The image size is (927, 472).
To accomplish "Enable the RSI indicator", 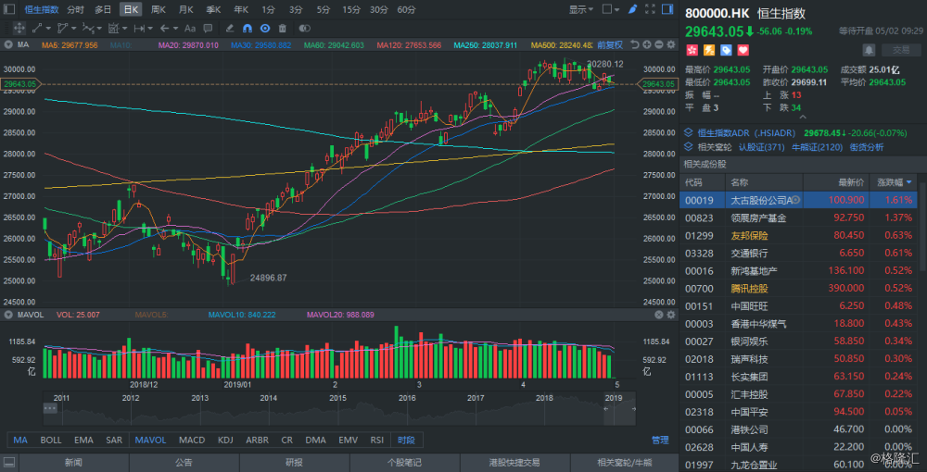I will point(376,441).
